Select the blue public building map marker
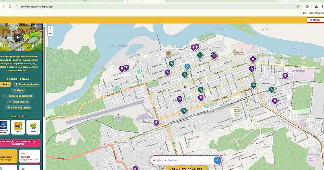Image resolution: width=324 pixels, height=170 pixels. pyautogui.click(x=187, y=67)
